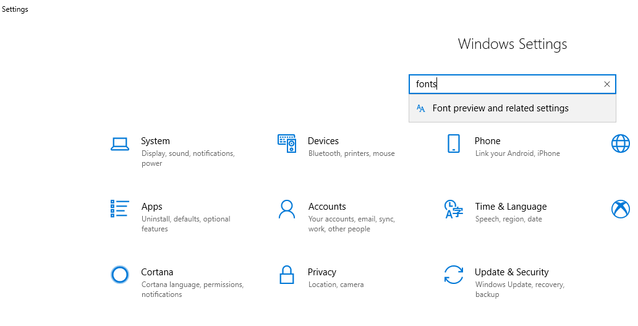Viewport: 638px width, 326px height.
Task: Click the Windows Settings heading
Action: point(513,44)
